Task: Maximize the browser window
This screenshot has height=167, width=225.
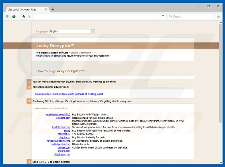Action: coord(208,6)
